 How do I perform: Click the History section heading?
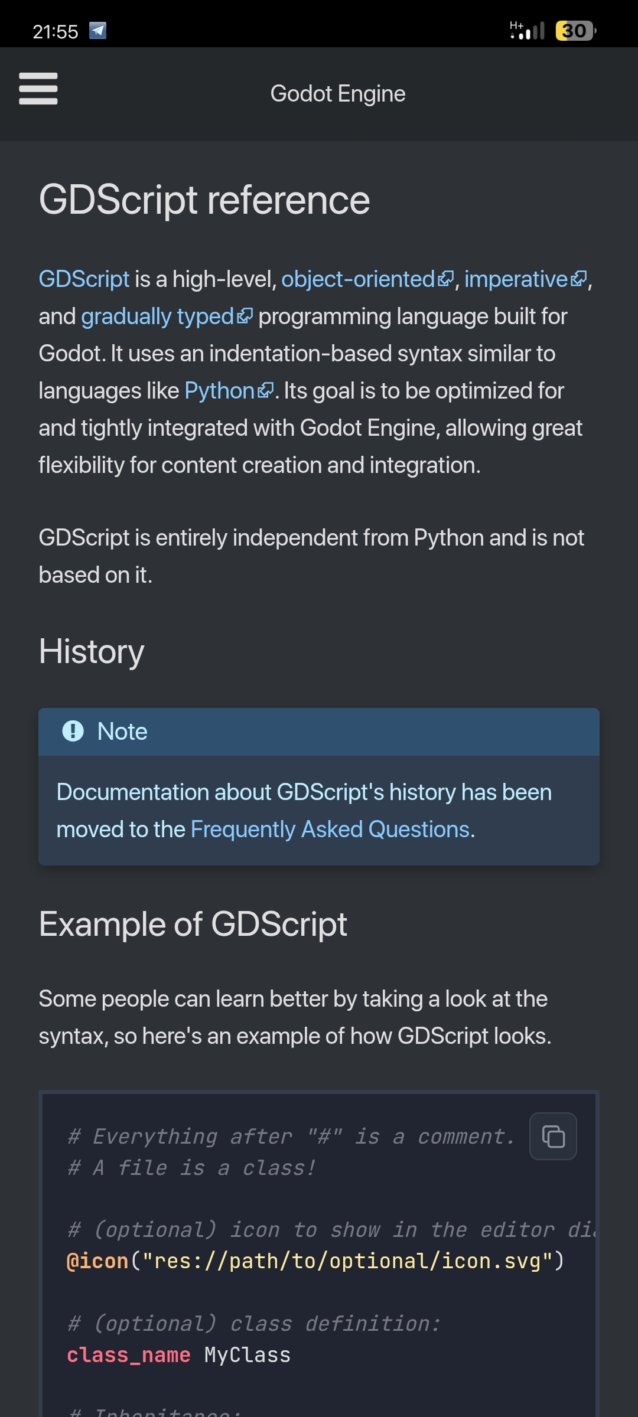[x=92, y=651]
